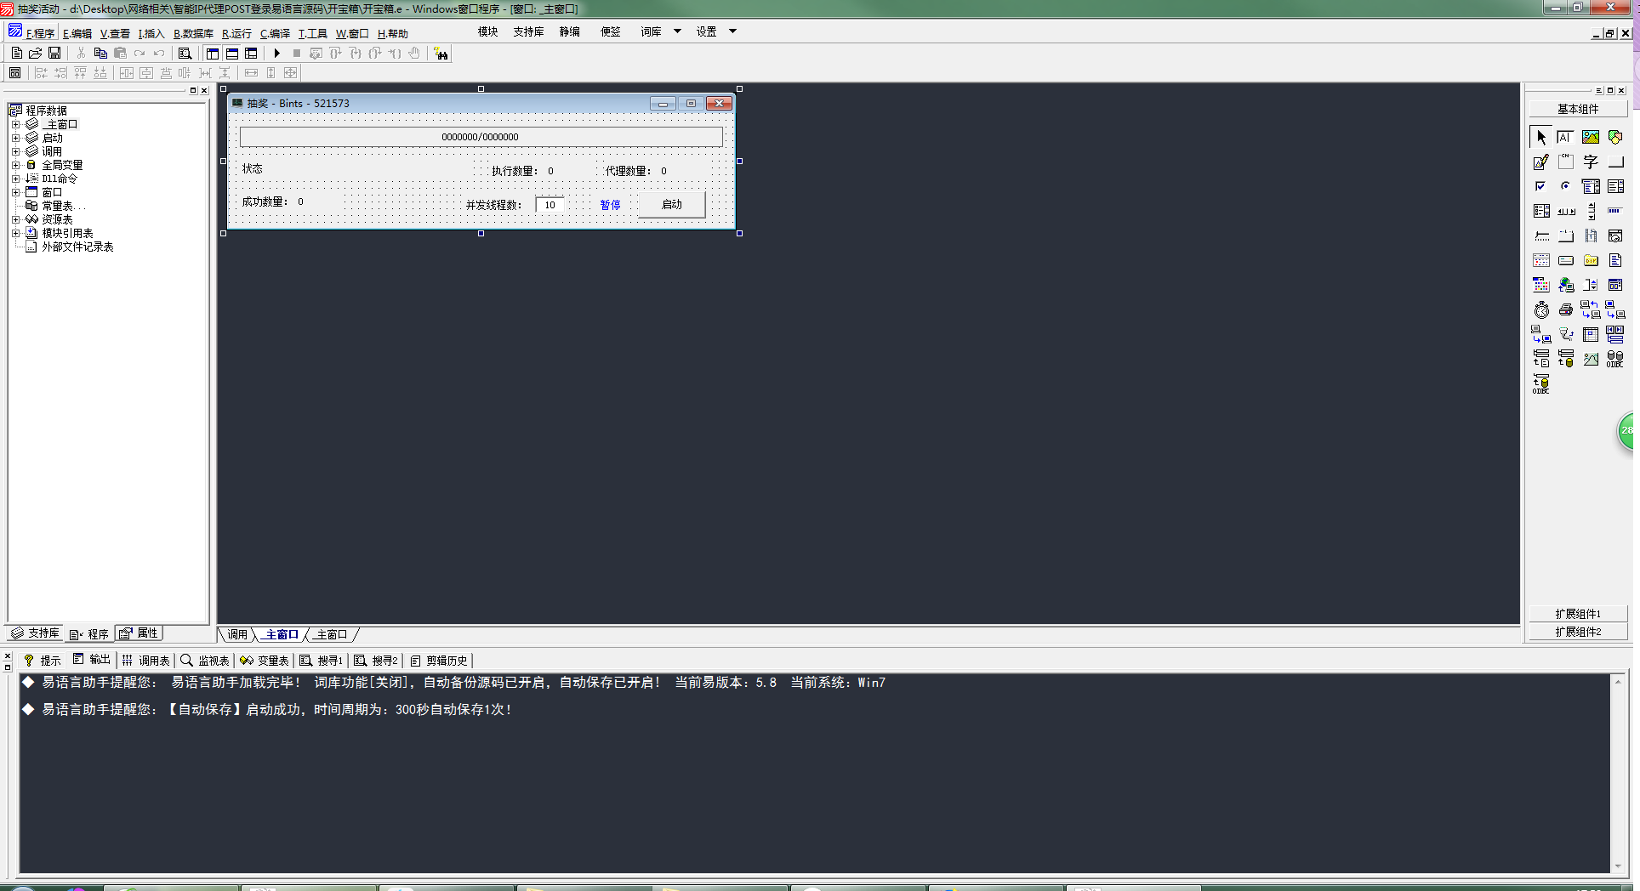Click the 并发线程数 input field
1640x891 pixels.
pyautogui.click(x=550, y=205)
